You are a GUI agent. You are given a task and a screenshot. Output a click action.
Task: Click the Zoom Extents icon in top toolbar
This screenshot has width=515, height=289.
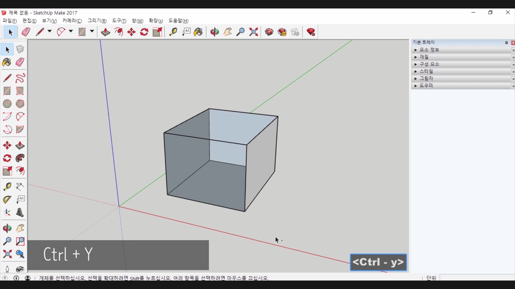[253, 32]
